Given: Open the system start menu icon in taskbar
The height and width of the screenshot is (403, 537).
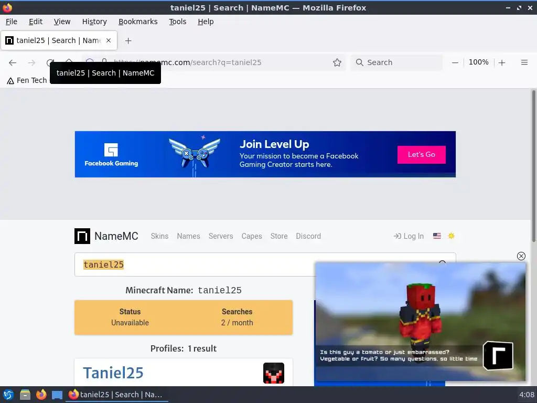Looking at the screenshot, I should click(x=8, y=395).
